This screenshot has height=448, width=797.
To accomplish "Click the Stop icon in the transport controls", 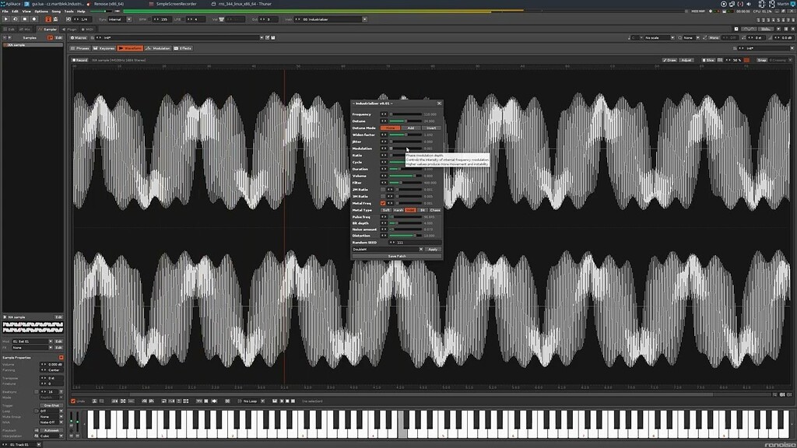I will coord(24,19).
